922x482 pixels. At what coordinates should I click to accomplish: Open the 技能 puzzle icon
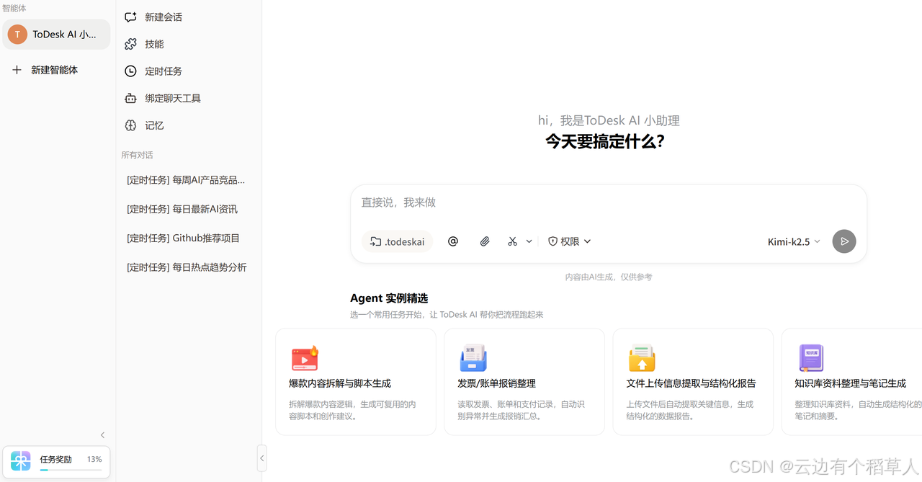130,44
